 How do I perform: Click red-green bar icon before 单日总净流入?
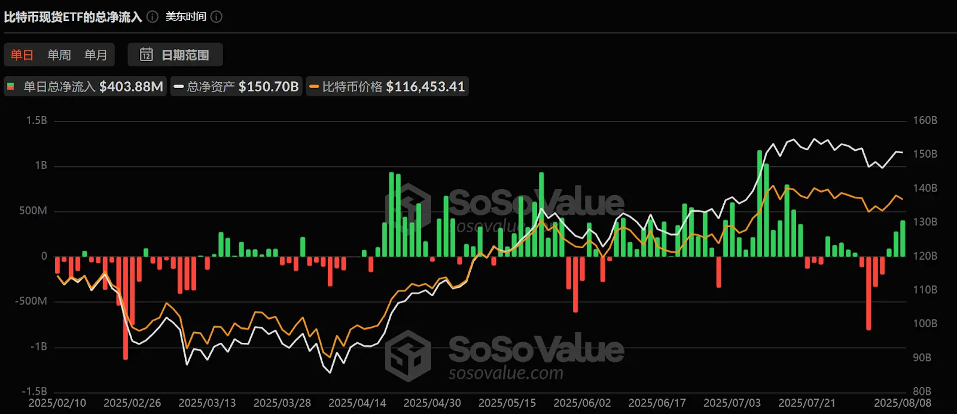11,87
